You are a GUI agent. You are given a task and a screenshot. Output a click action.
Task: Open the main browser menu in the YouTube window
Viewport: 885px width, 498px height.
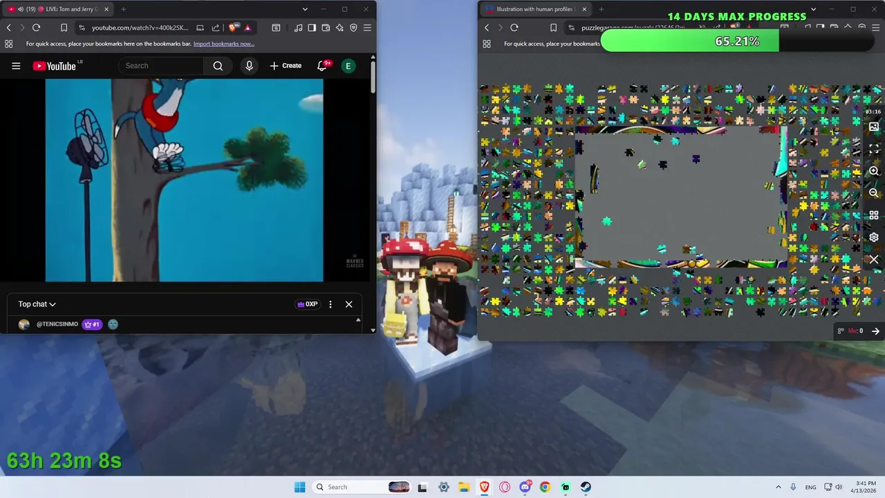pyautogui.click(x=367, y=28)
